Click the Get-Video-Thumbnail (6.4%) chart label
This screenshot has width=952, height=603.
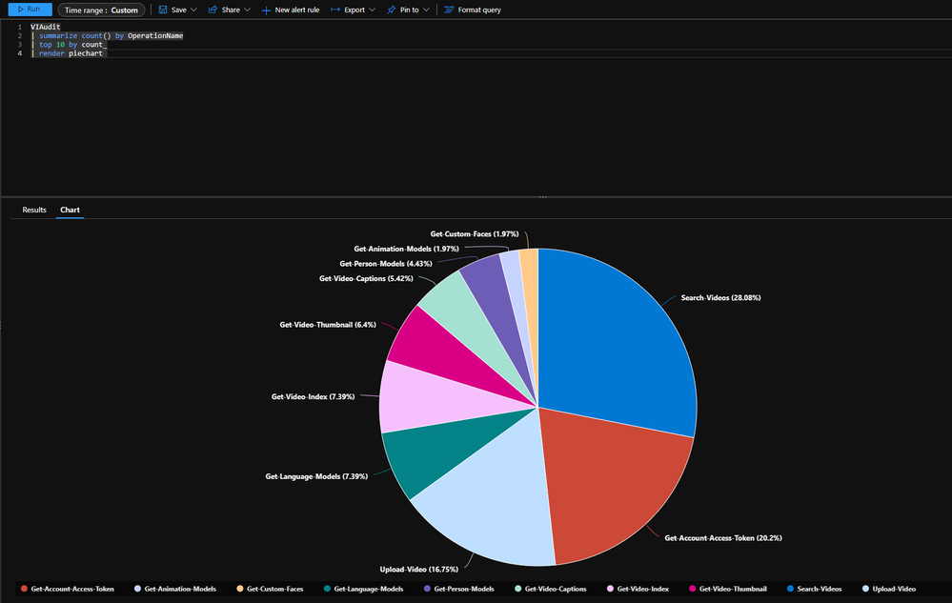click(x=328, y=325)
